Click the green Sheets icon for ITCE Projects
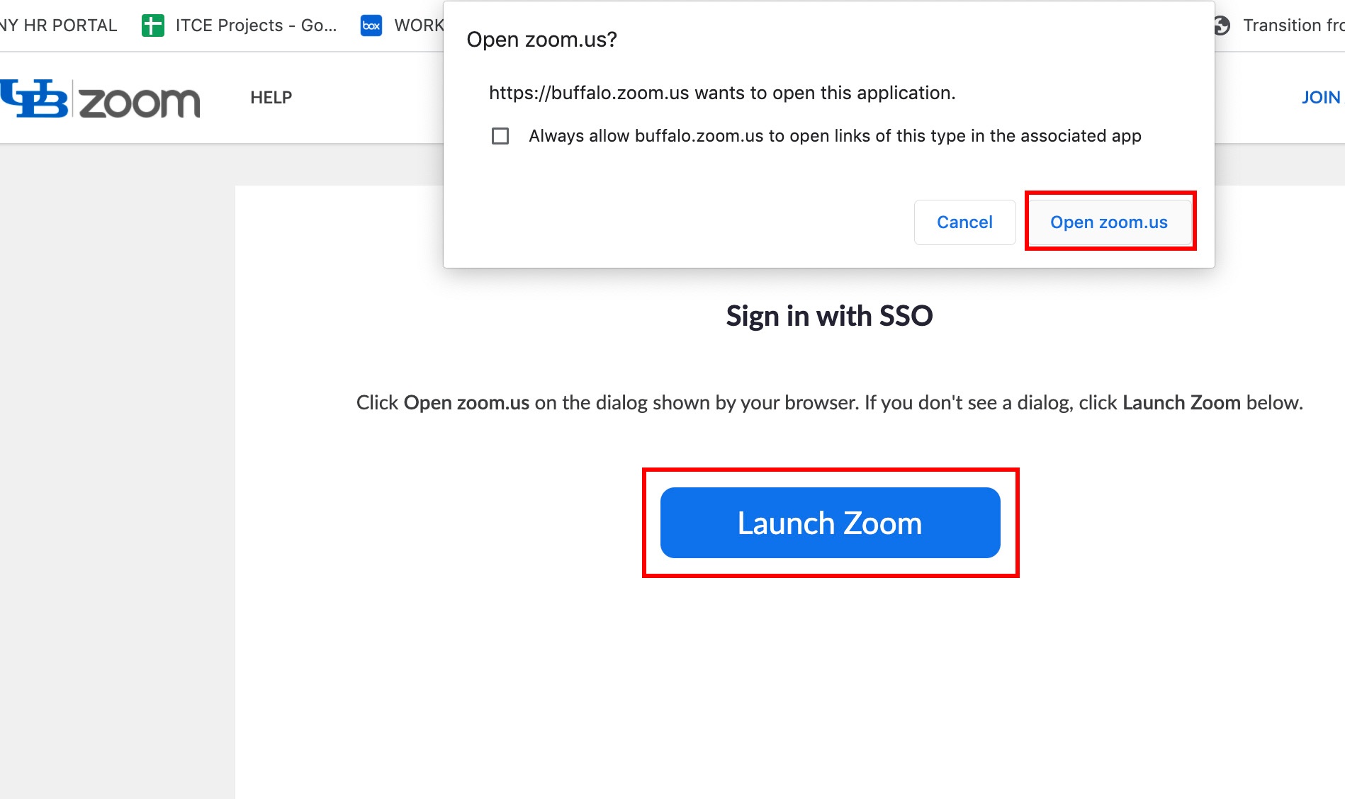 [x=153, y=25]
